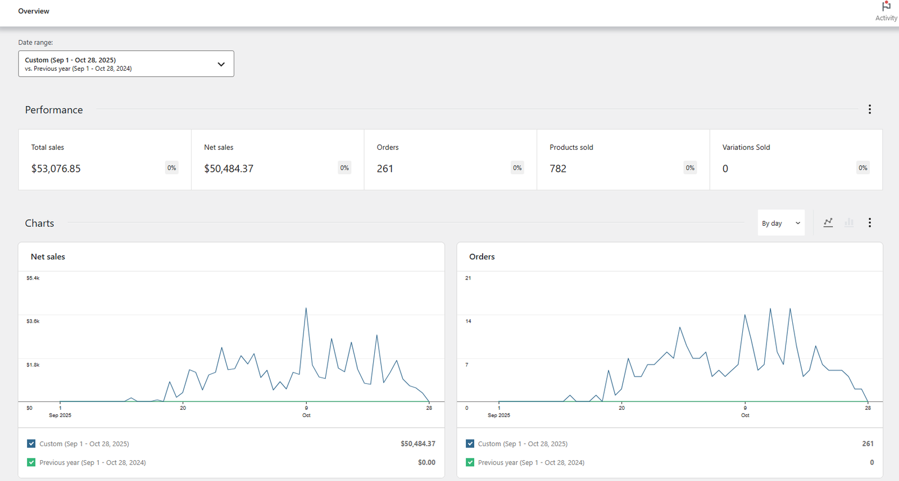The height and width of the screenshot is (481, 899).
Task: Open Performance section three-dot menu
Action: [869, 109]
